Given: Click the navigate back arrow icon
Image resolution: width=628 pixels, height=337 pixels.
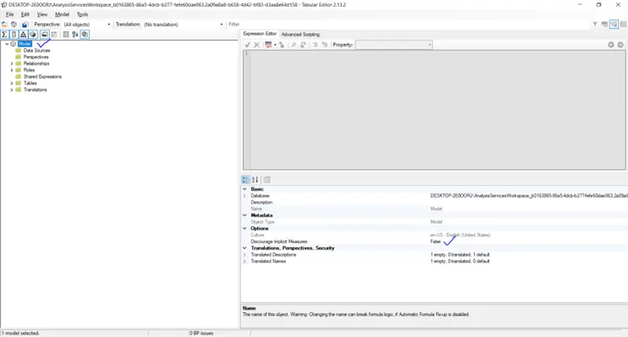Looking at the screenshot, I should pos(610,45).
